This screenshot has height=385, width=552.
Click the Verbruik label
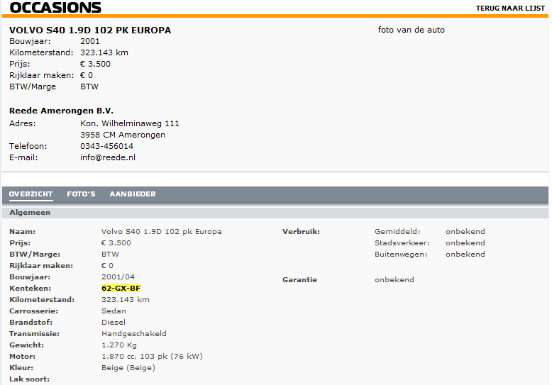(301, 232)
